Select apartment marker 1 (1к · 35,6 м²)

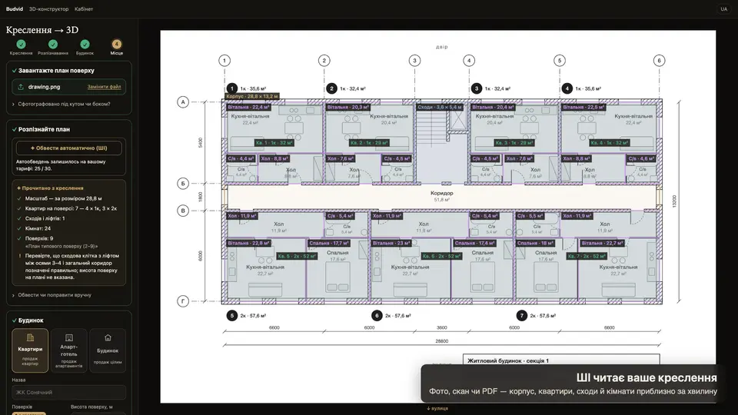pyautogui.click(x=231, y=88)
